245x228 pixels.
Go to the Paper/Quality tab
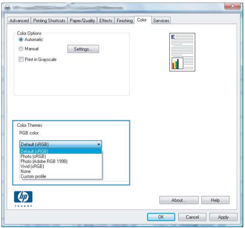pyautogui.click(x=82, y=20)
